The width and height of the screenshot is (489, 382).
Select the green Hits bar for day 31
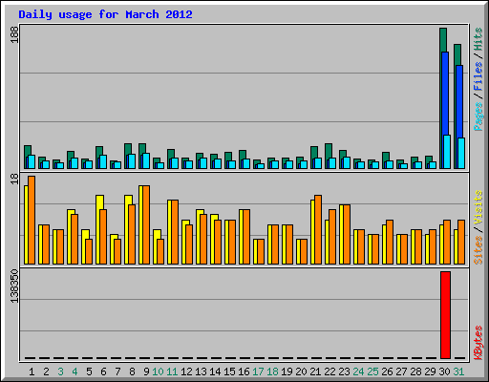click(x=457, y=54)
